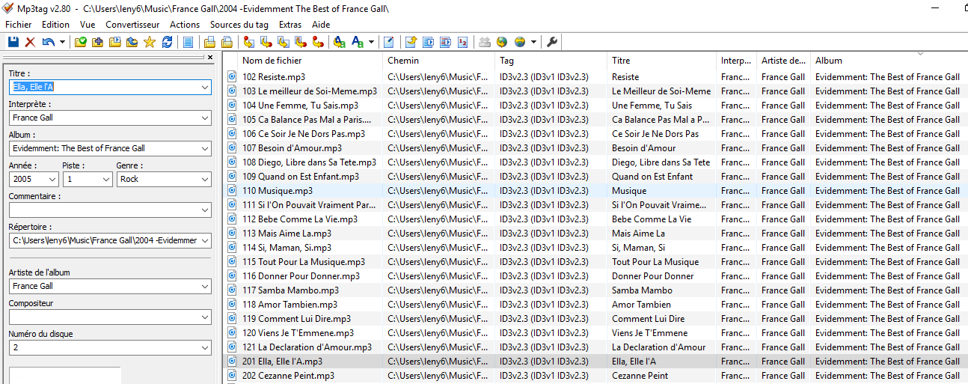
Task: Click the last red tag converter icon
Action: 318,42
